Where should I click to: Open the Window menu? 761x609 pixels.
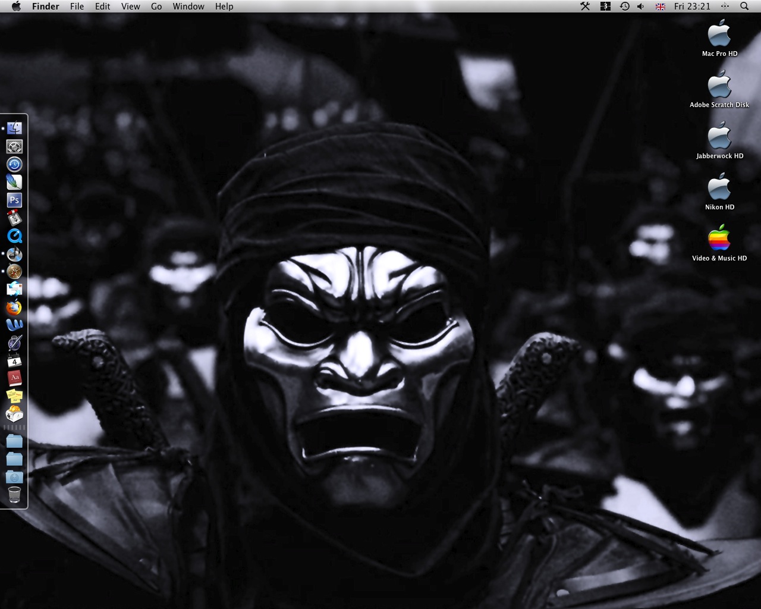(188, 6)
